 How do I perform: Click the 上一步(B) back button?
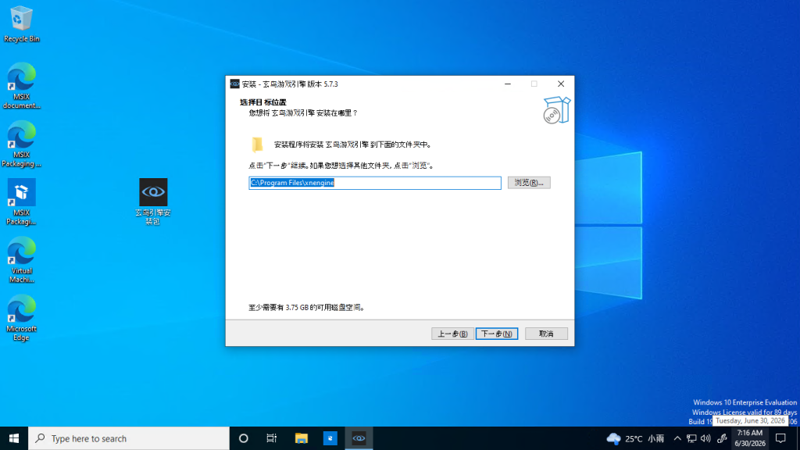[452, 334]
